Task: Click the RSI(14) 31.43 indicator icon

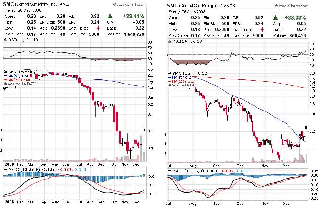Action: click(x=6, y=40)
